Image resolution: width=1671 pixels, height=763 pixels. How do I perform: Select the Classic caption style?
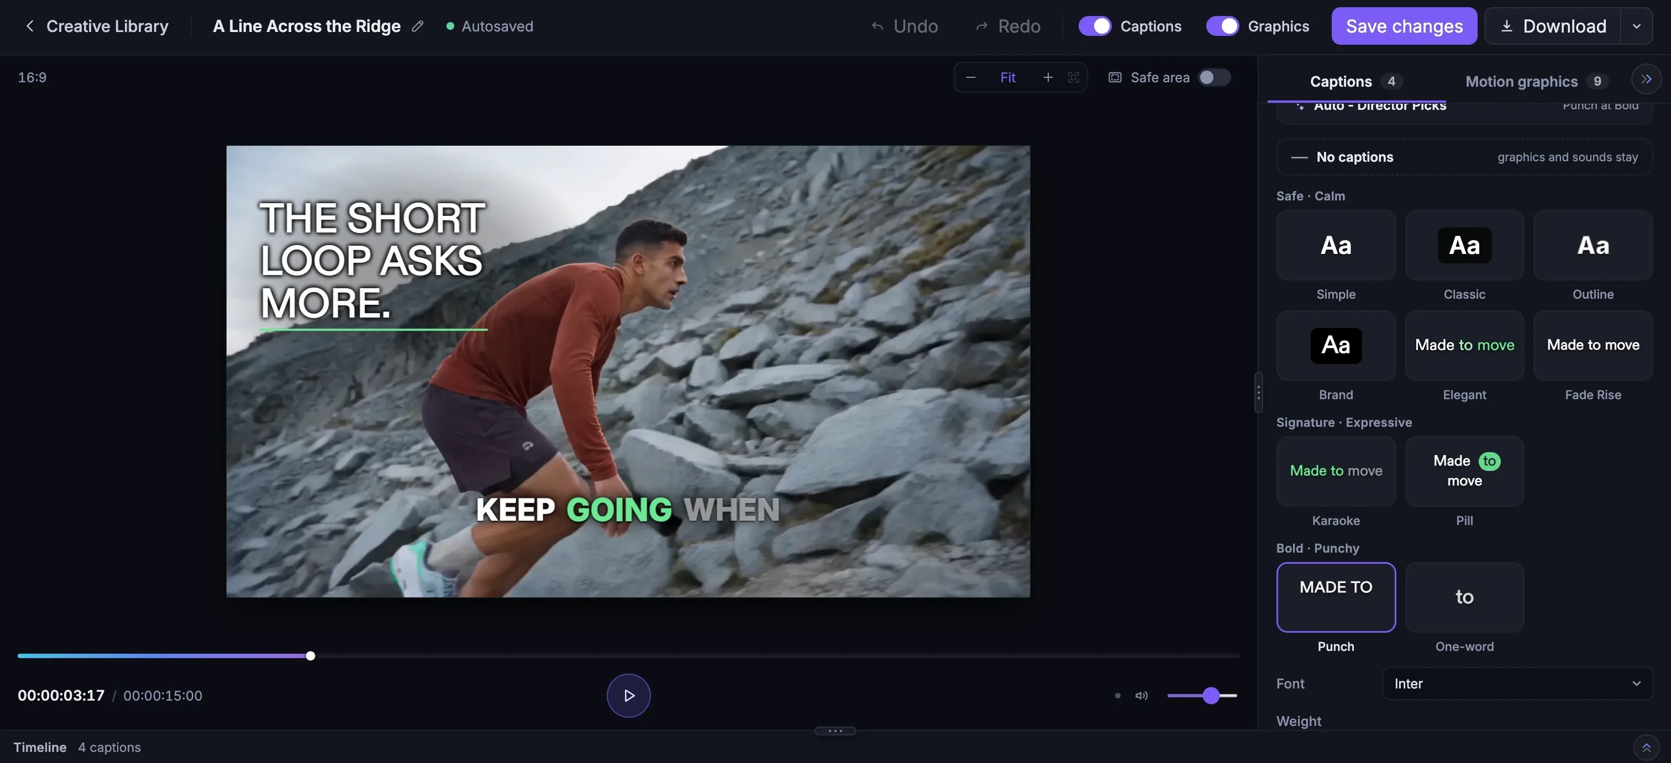1464,245
